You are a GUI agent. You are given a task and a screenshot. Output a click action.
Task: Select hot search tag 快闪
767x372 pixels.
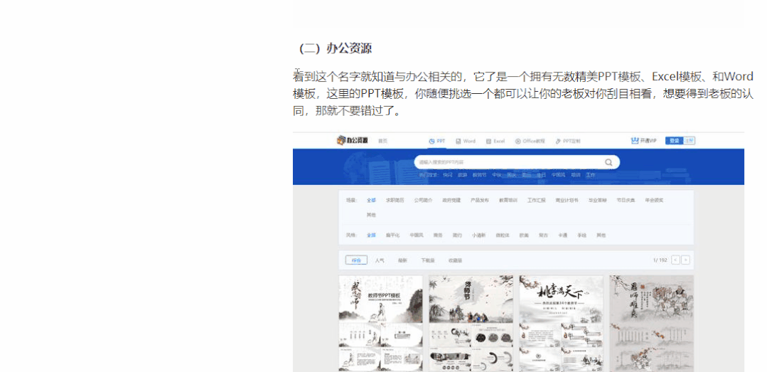point(448,175)
